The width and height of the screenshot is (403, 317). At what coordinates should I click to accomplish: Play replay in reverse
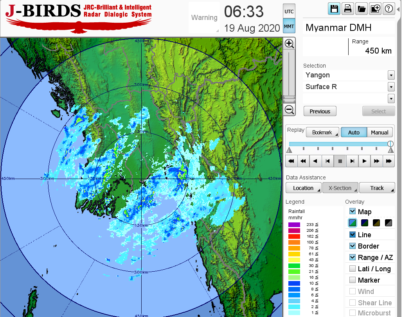(315, 161)
